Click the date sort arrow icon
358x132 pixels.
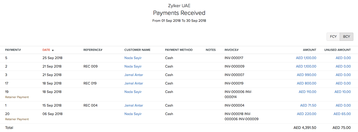[x=53, y=50]
